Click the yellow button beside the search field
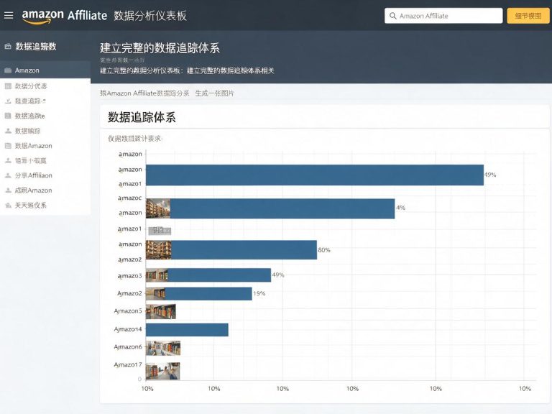Viewport: 552px width, 414px height. [x=528, y=16]
